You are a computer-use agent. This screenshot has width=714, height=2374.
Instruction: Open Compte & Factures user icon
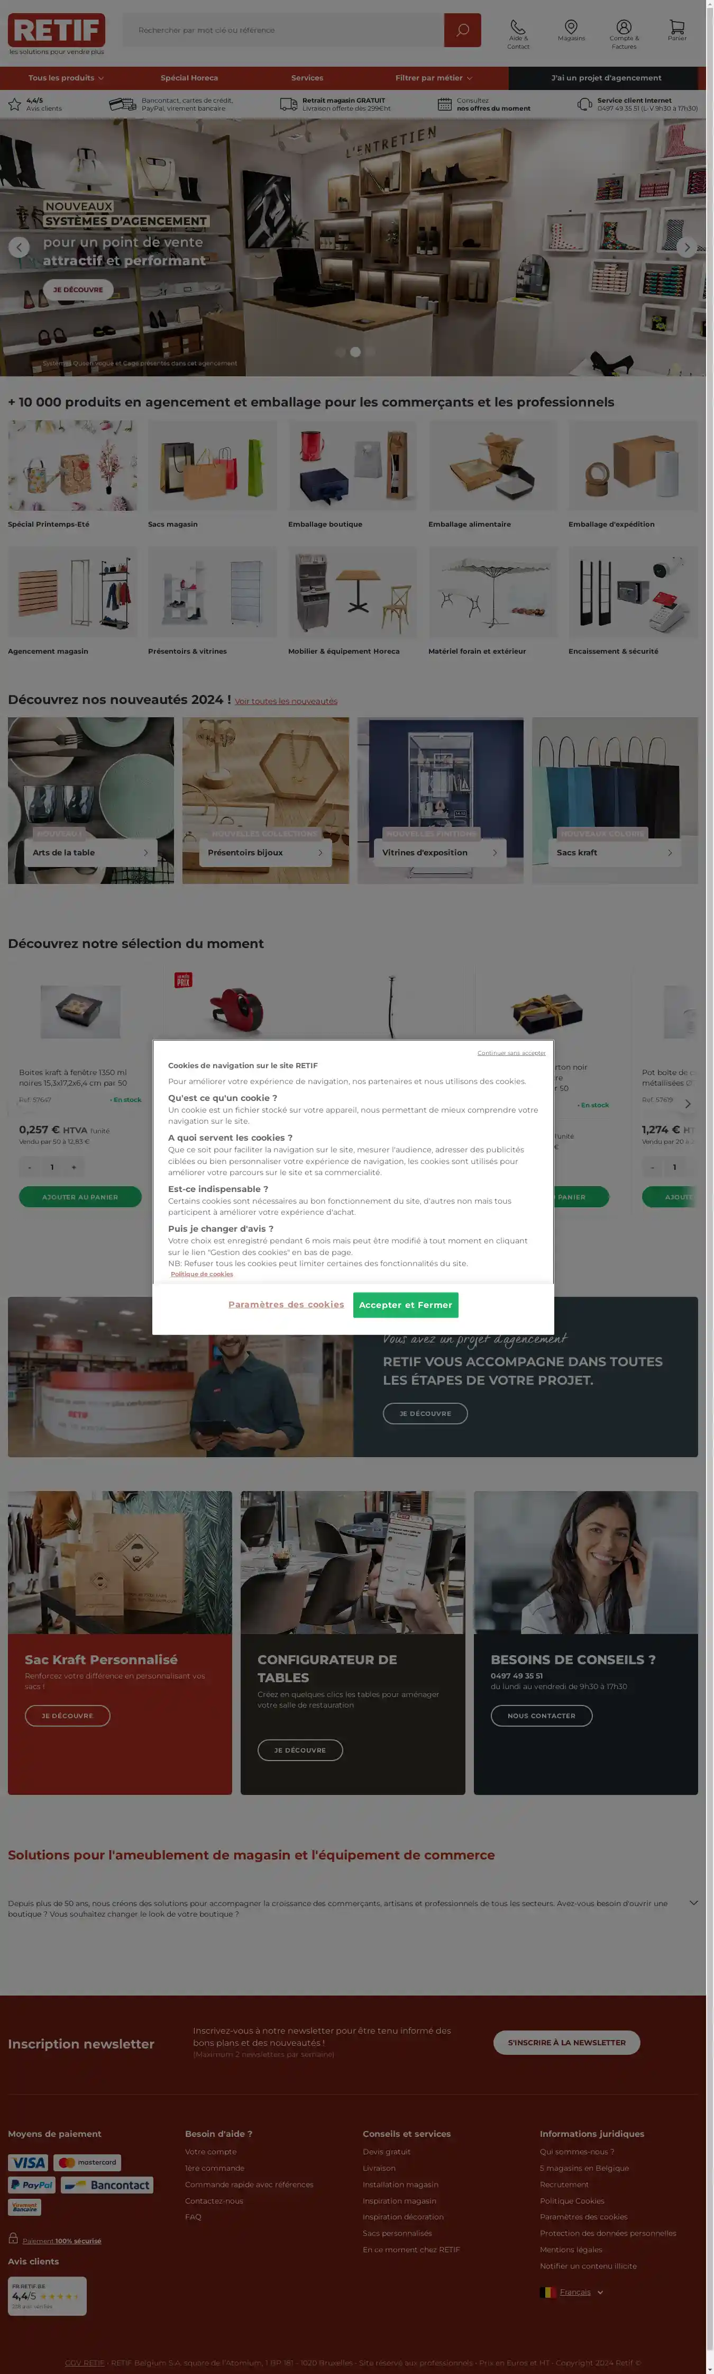pos(624,28)
